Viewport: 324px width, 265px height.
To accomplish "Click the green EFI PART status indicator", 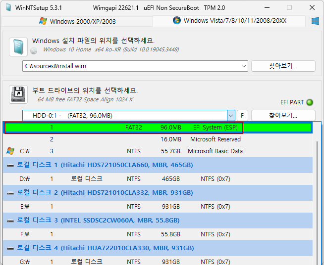I will click(310, 102).
